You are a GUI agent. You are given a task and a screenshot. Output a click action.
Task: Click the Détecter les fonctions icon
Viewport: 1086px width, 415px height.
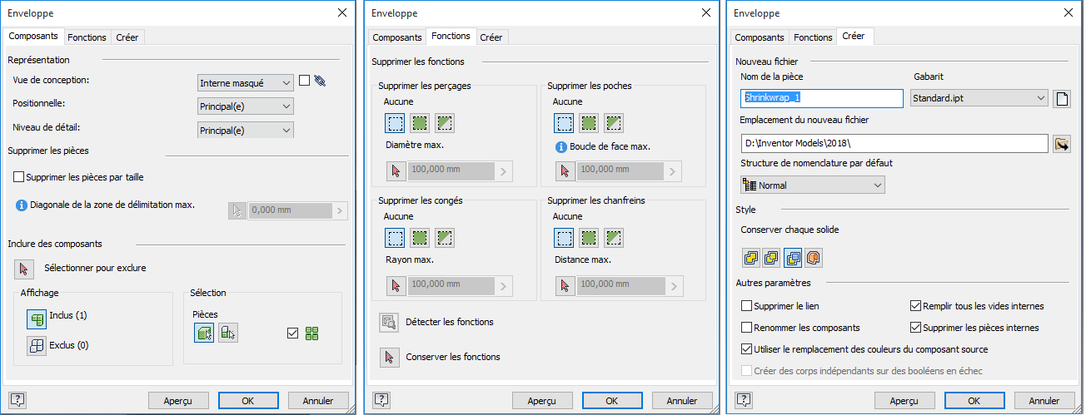click(388, 322)
